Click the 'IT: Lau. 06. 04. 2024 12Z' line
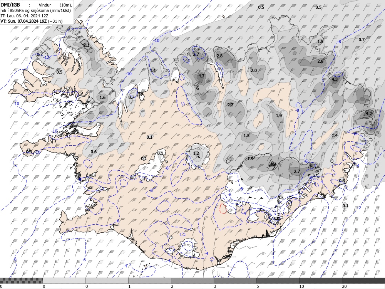 pos(24,16)
